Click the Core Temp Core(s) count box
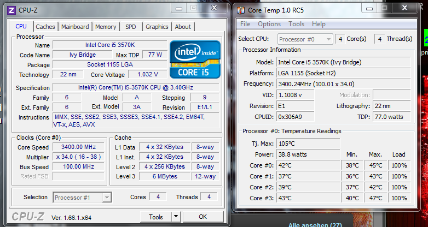The width and height of the screenshot is (428, 227). 340,39
